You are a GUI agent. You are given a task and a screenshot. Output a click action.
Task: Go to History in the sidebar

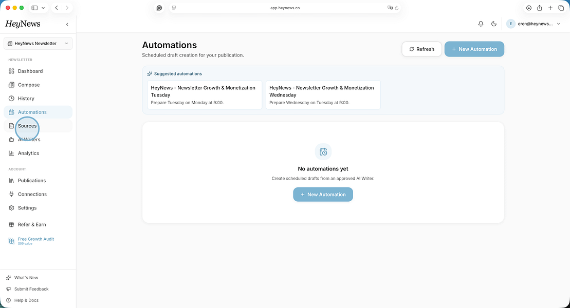coord(38,99)
